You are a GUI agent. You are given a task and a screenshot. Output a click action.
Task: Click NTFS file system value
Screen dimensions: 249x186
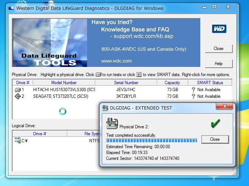pyautogui.click(x=94, y=140)
